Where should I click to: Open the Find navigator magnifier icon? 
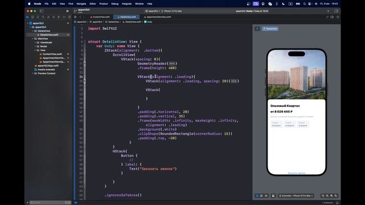(43, 17)
